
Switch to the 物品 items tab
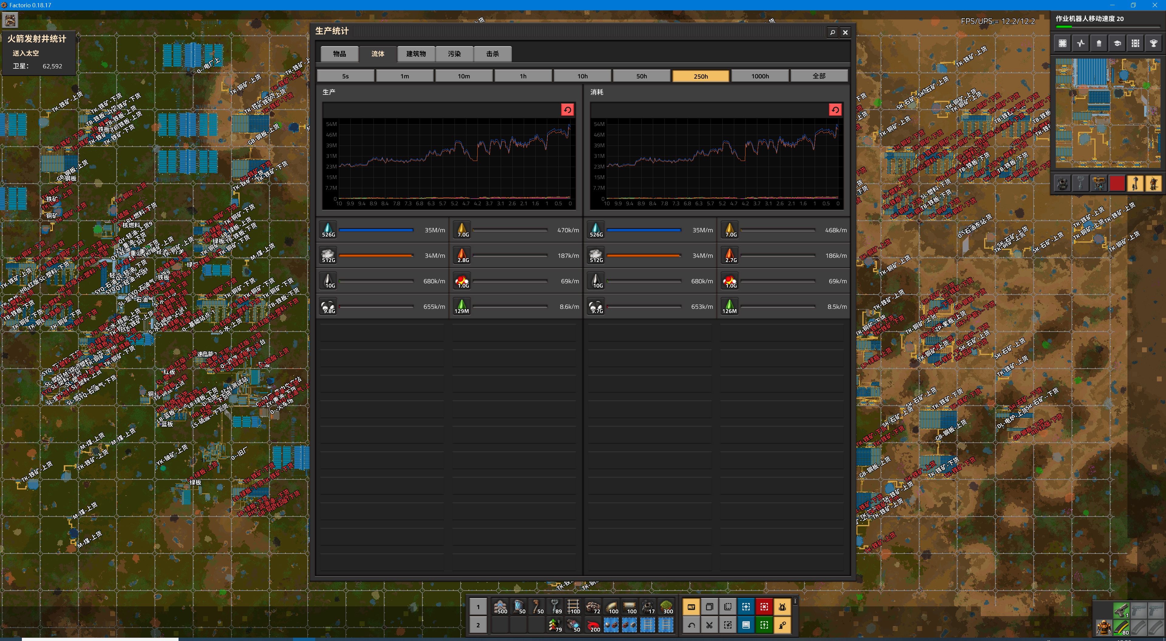pyautogui.click(x=339, y=53)
